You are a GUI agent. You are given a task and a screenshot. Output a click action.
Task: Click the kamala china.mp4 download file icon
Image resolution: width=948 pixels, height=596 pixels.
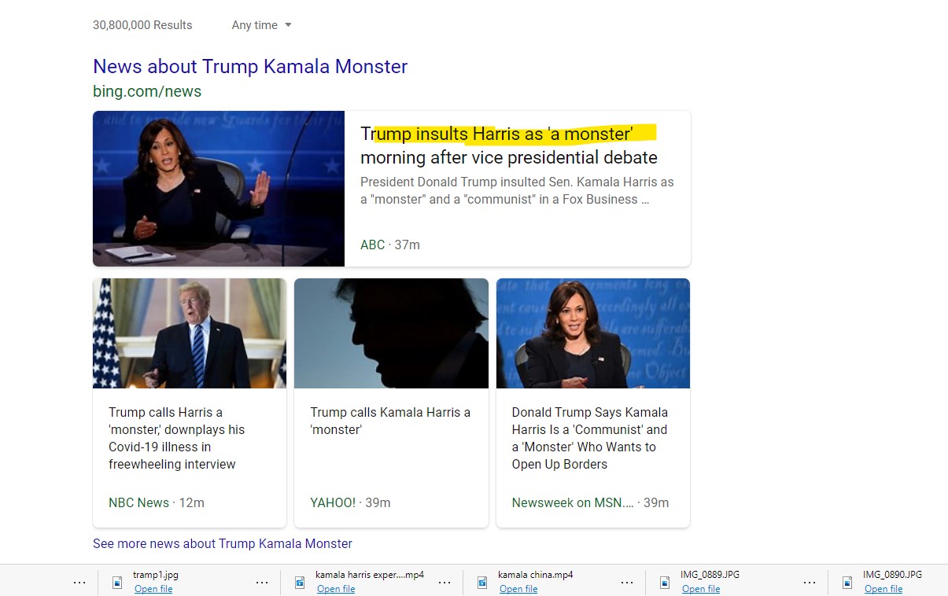(x=482, y=583)
